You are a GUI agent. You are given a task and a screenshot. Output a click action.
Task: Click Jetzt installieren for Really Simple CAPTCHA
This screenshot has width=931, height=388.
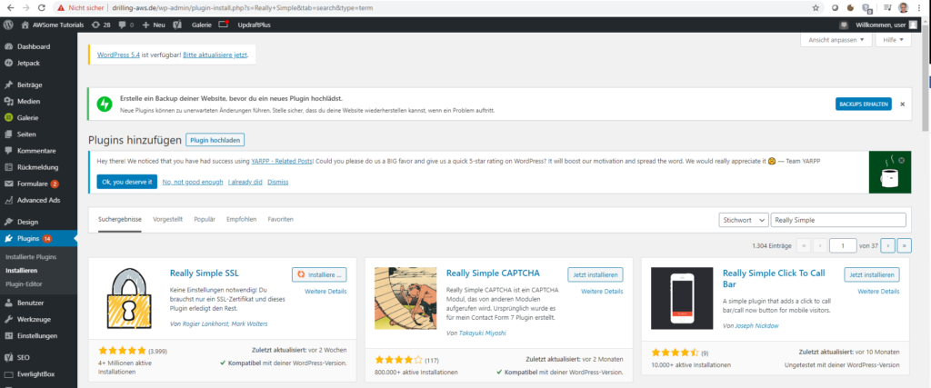pos(596,274)
